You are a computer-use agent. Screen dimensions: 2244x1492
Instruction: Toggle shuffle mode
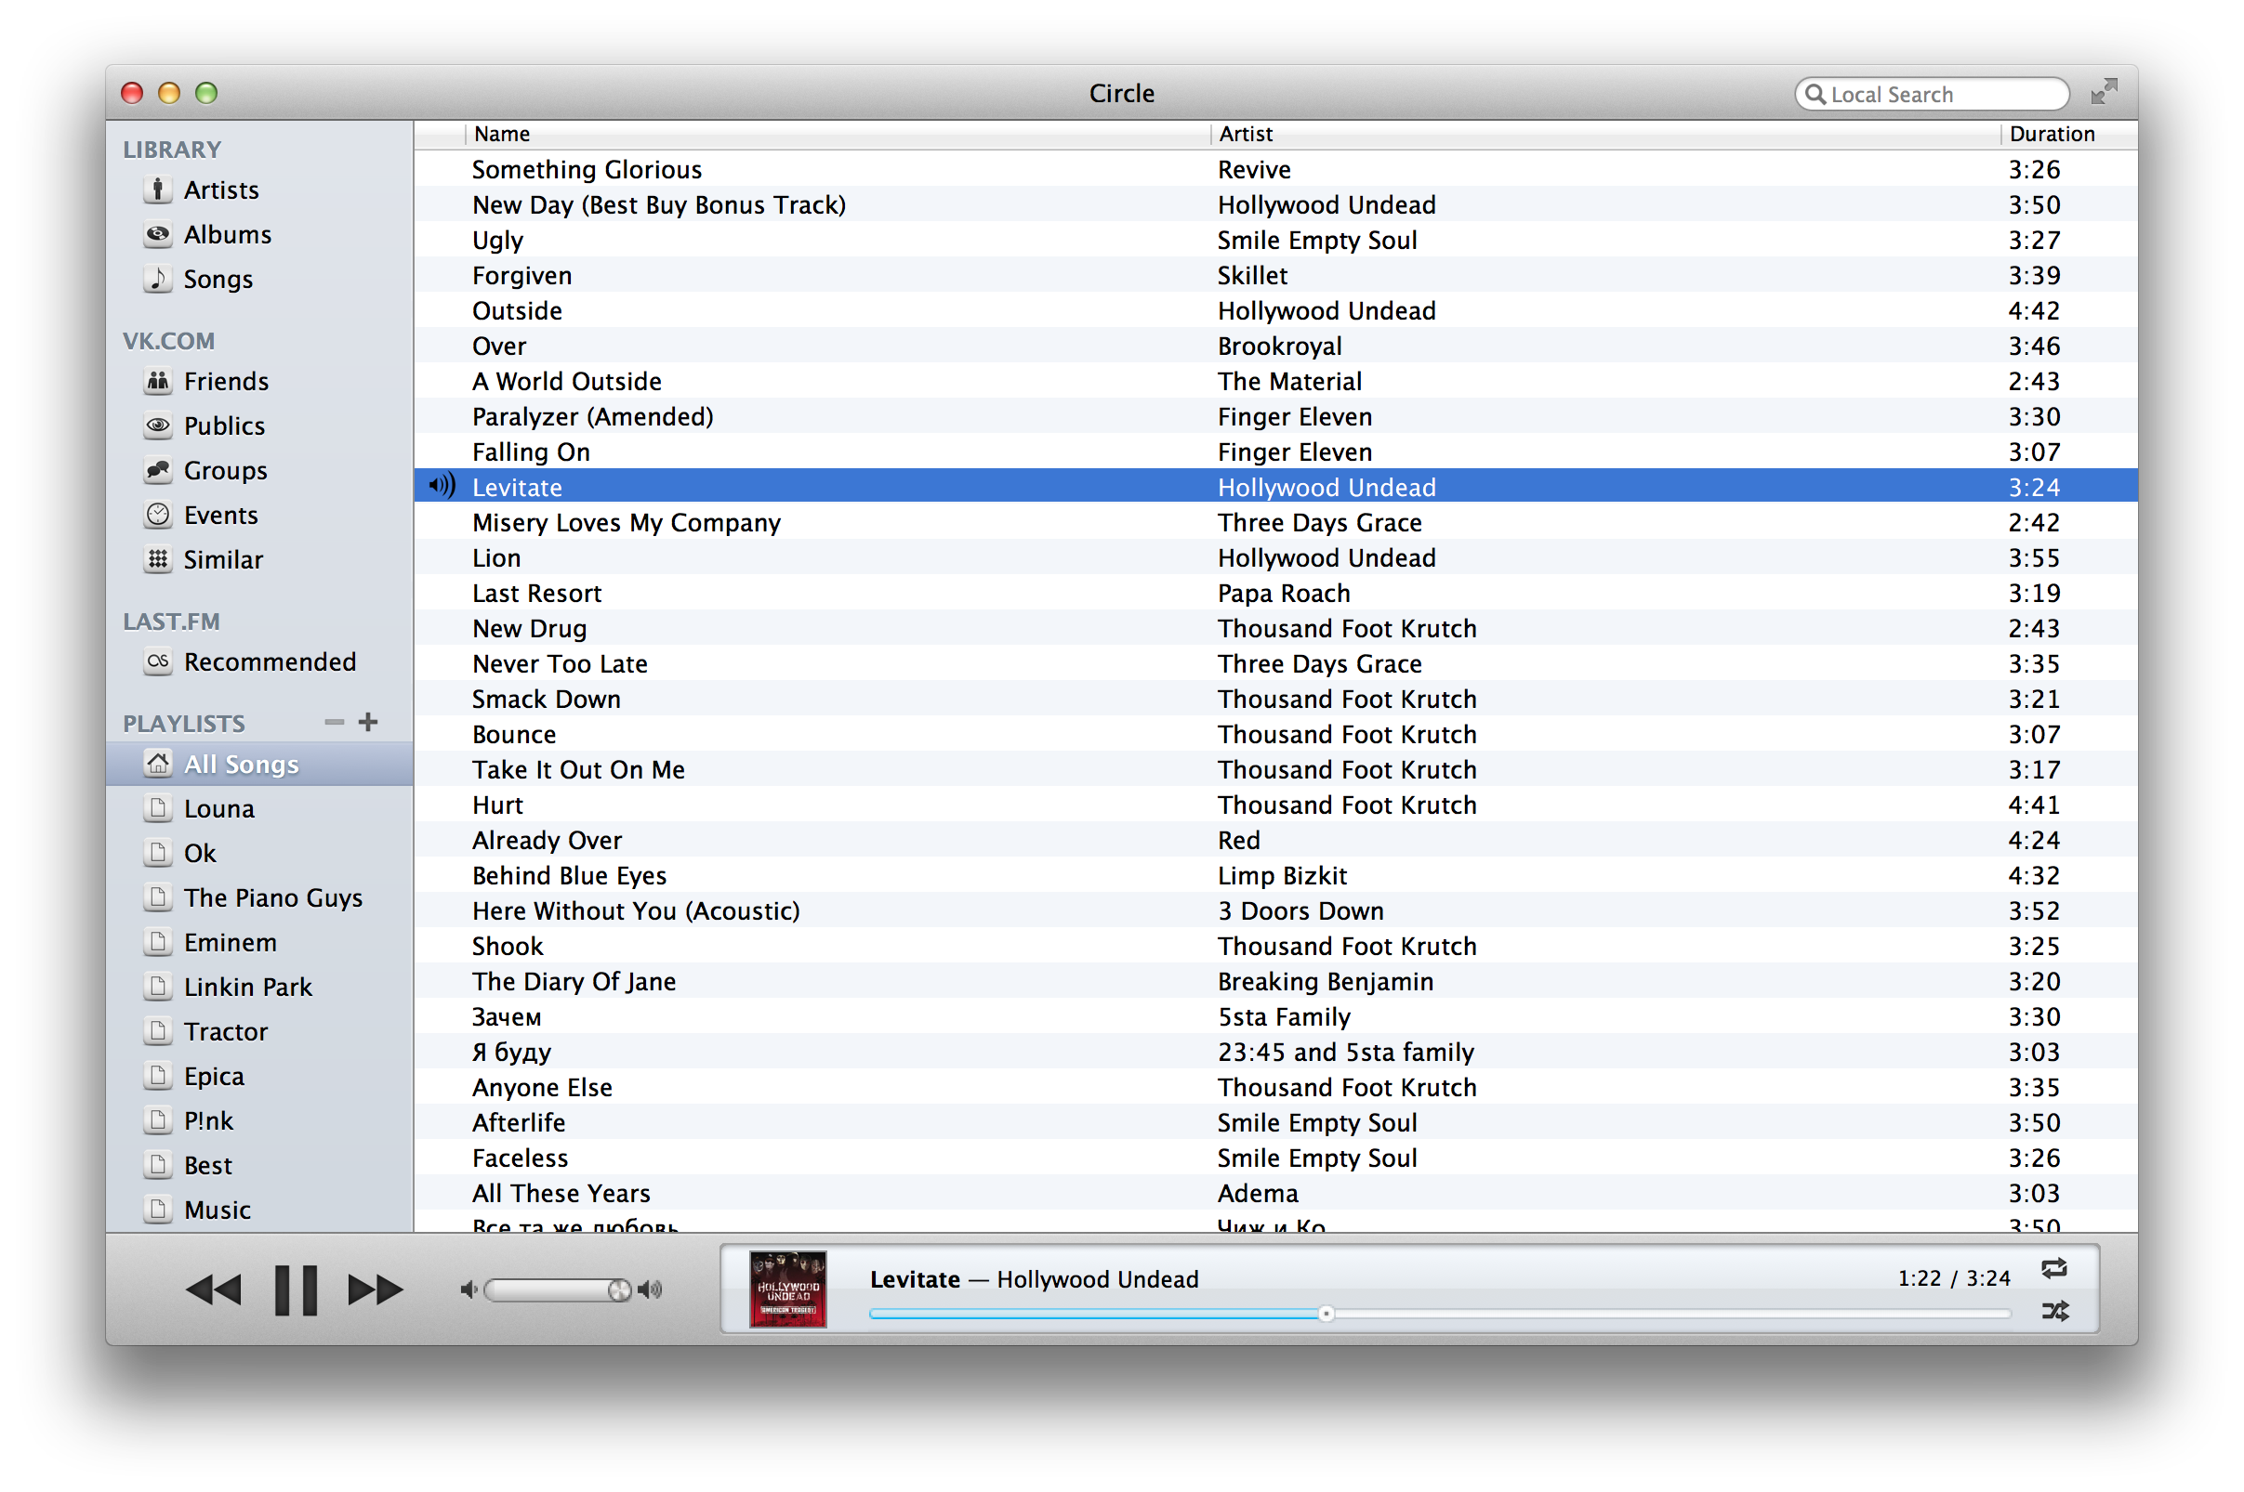coord(2054,1312)
